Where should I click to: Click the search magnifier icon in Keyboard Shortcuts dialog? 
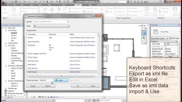68,22
